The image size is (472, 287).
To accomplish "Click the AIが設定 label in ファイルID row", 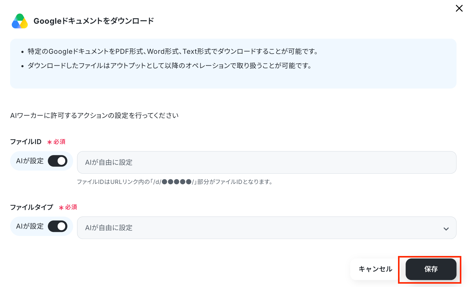I will 30,161.
